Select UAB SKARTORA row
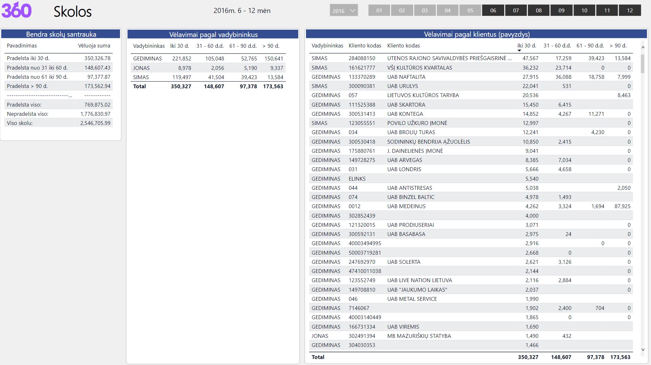The height and width of the screenshot is (365, 651). tap(471, 104)
